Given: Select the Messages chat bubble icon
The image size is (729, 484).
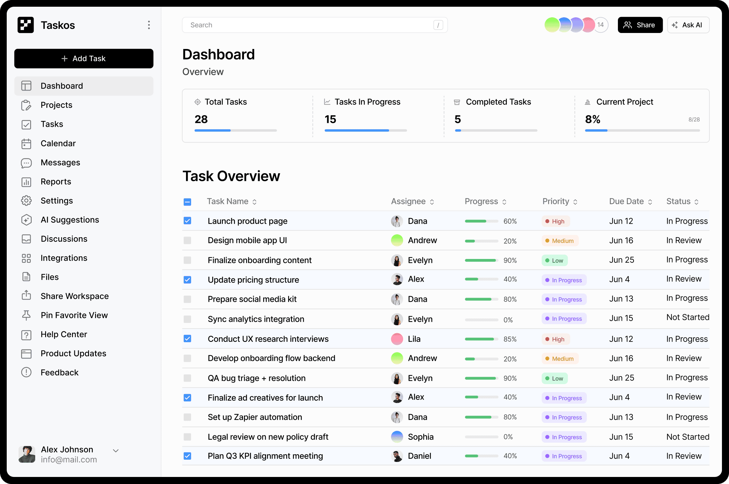Looking at the screenshot, I should tap(27, 163).
